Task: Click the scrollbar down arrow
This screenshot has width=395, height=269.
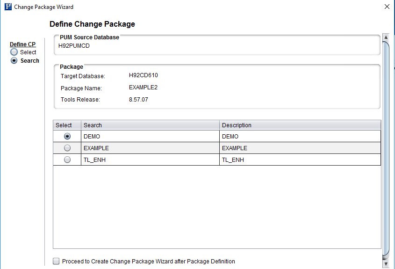Action: pos(386,264)
